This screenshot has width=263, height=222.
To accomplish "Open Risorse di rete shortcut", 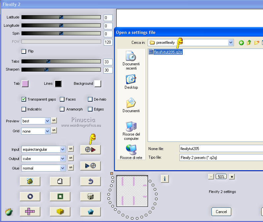I will pos(131,152).
